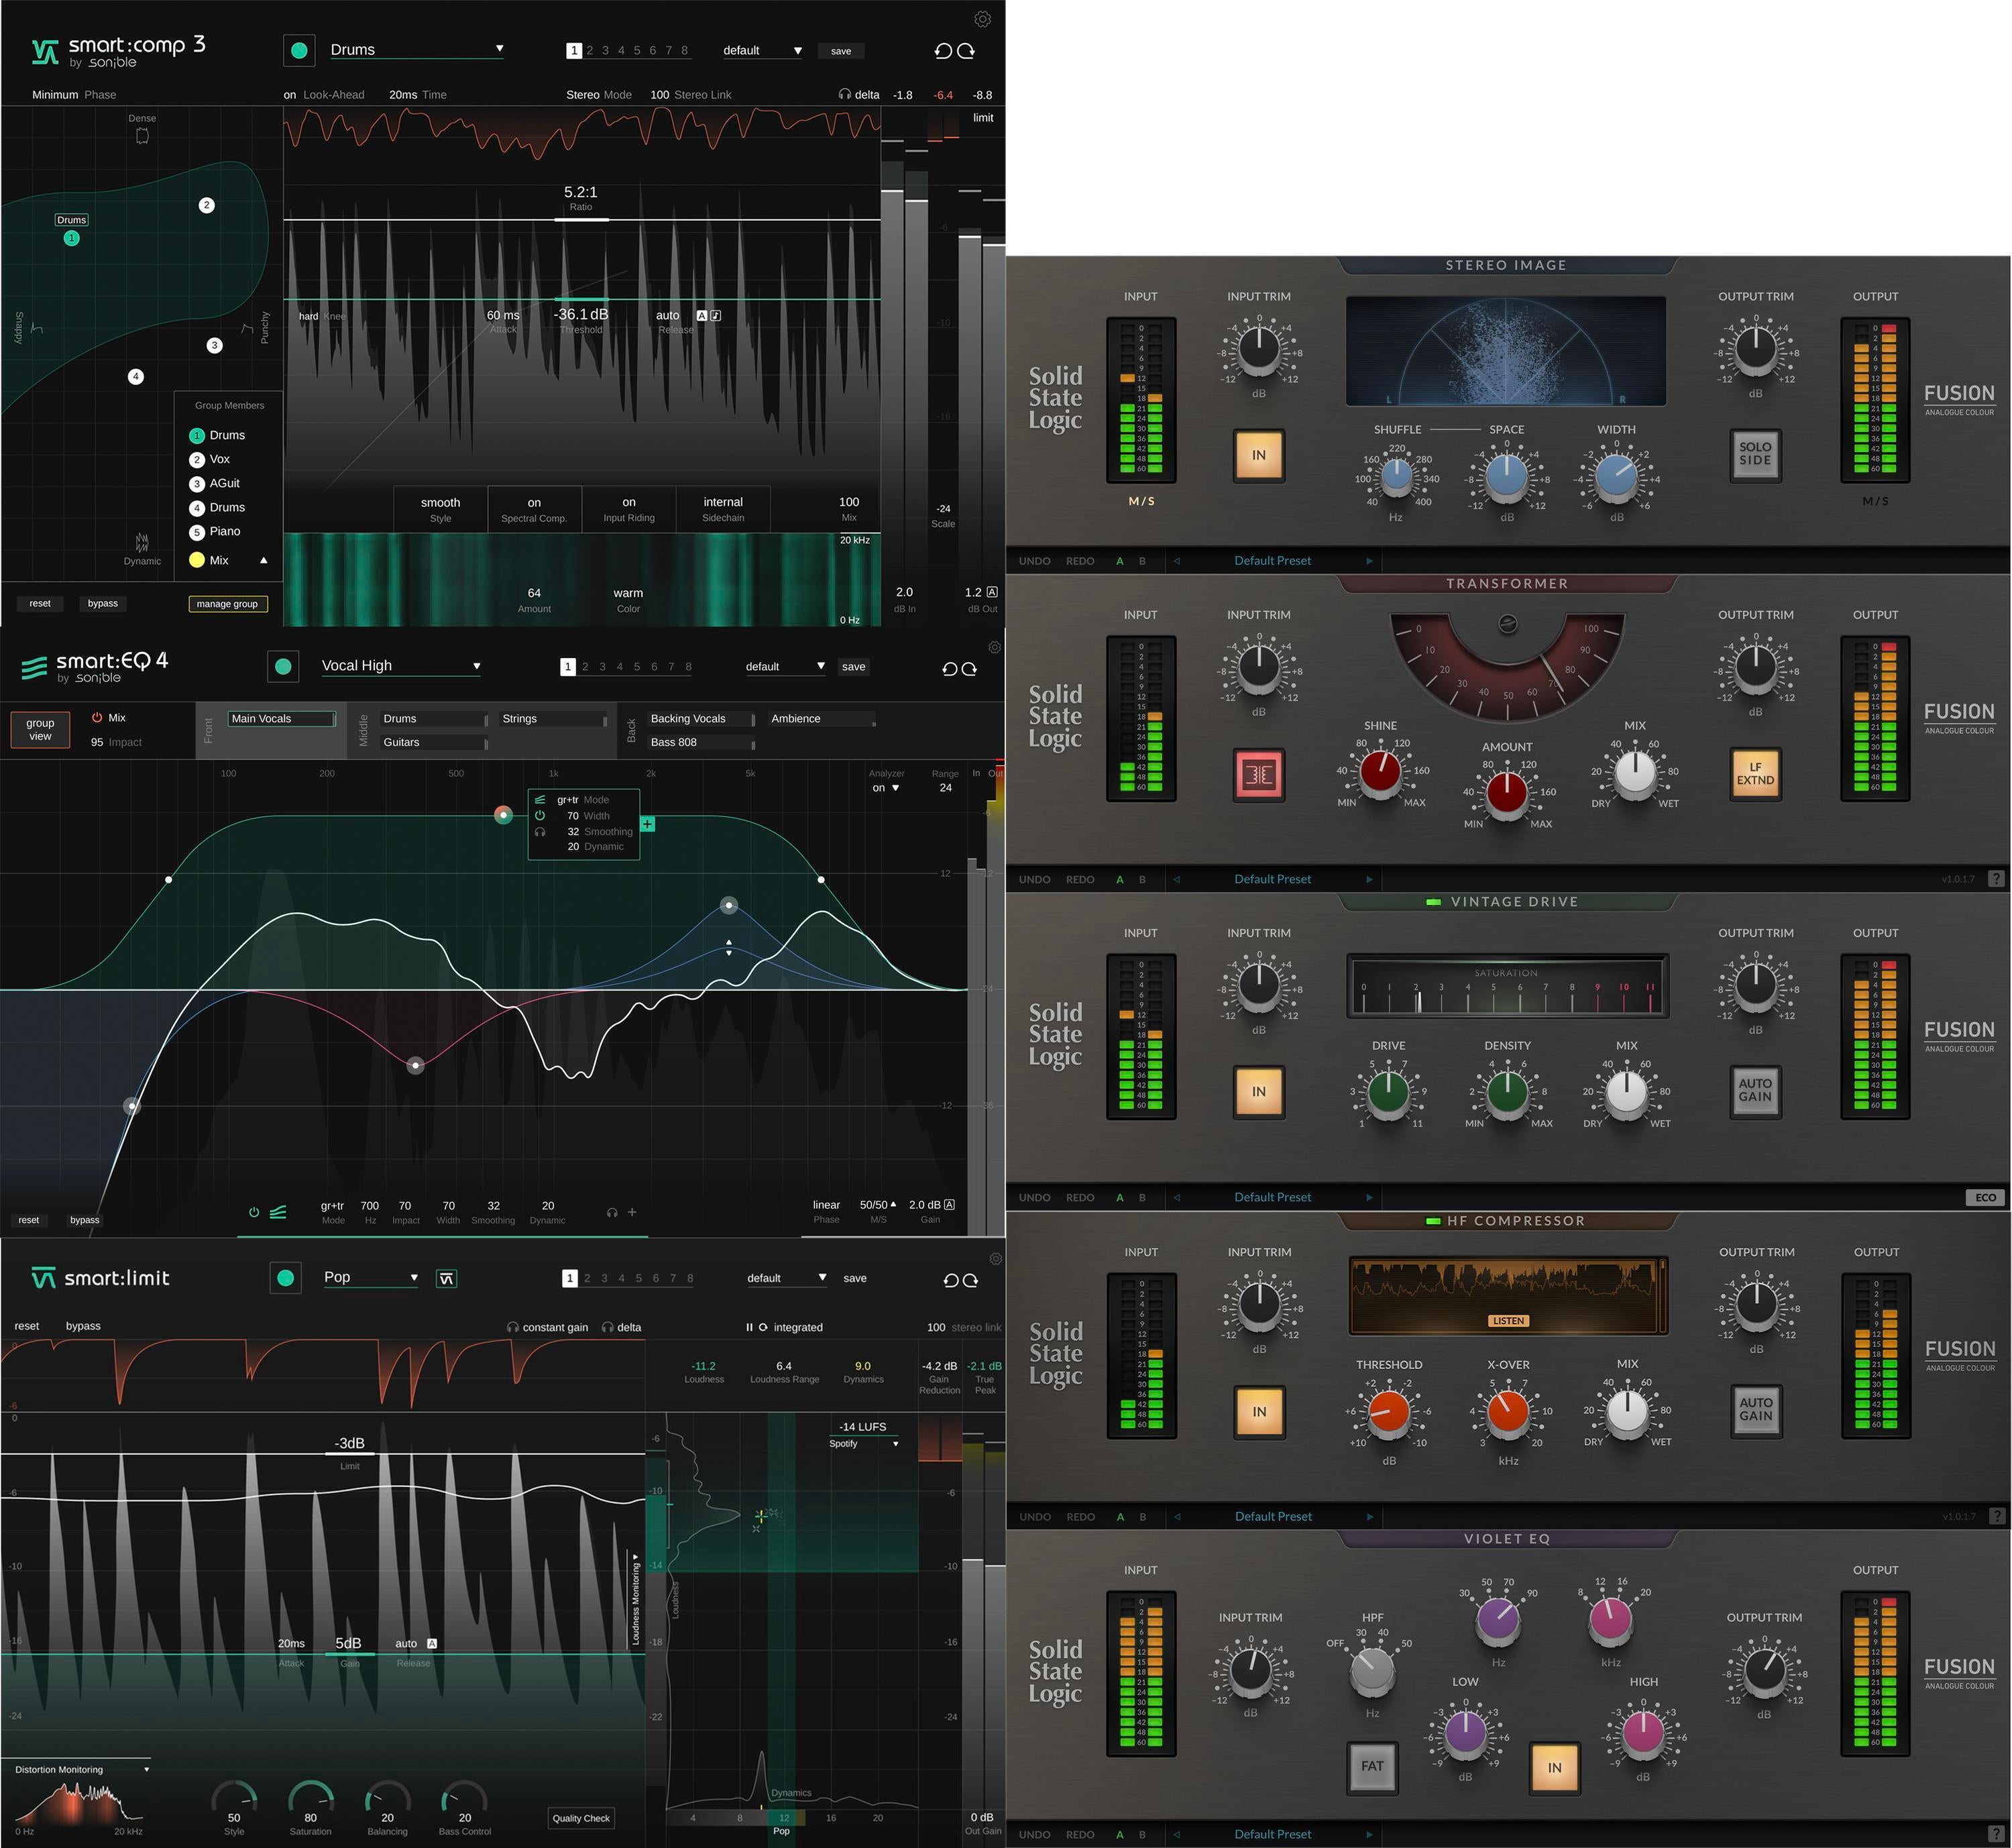The width and height of the screenshot is (2012, 1848).
Task: Click manage group button
Action: [x=227, y=604]
